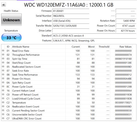This screenshot has width=137, height=122.
Task: Click status dot for Read Error Rate
Action: coord(3,51)
